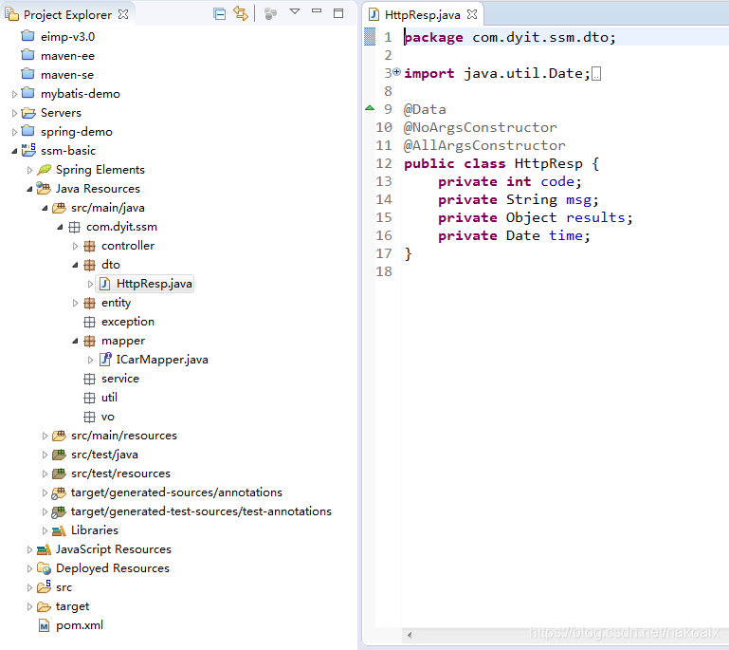The image size is (729, 650).
Task: Click the Collapse All icon in Project Explorer
Action: pyautogui.click(x=219, y=13)
